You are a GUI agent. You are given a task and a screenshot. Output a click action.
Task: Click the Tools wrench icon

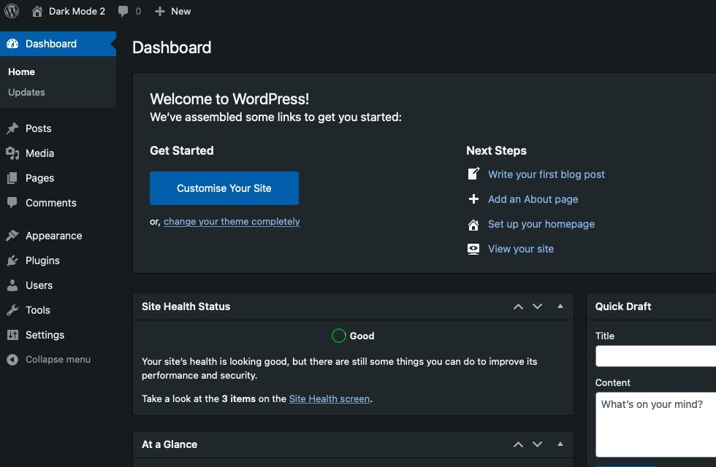12,310
